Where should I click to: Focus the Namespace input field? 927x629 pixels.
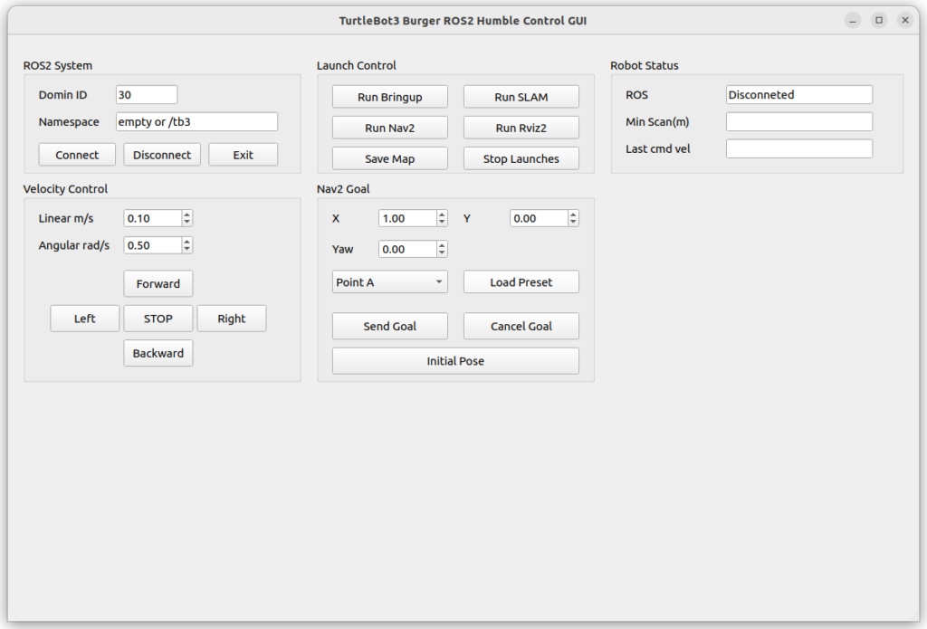pyautogui.click(x=196, y=122)
